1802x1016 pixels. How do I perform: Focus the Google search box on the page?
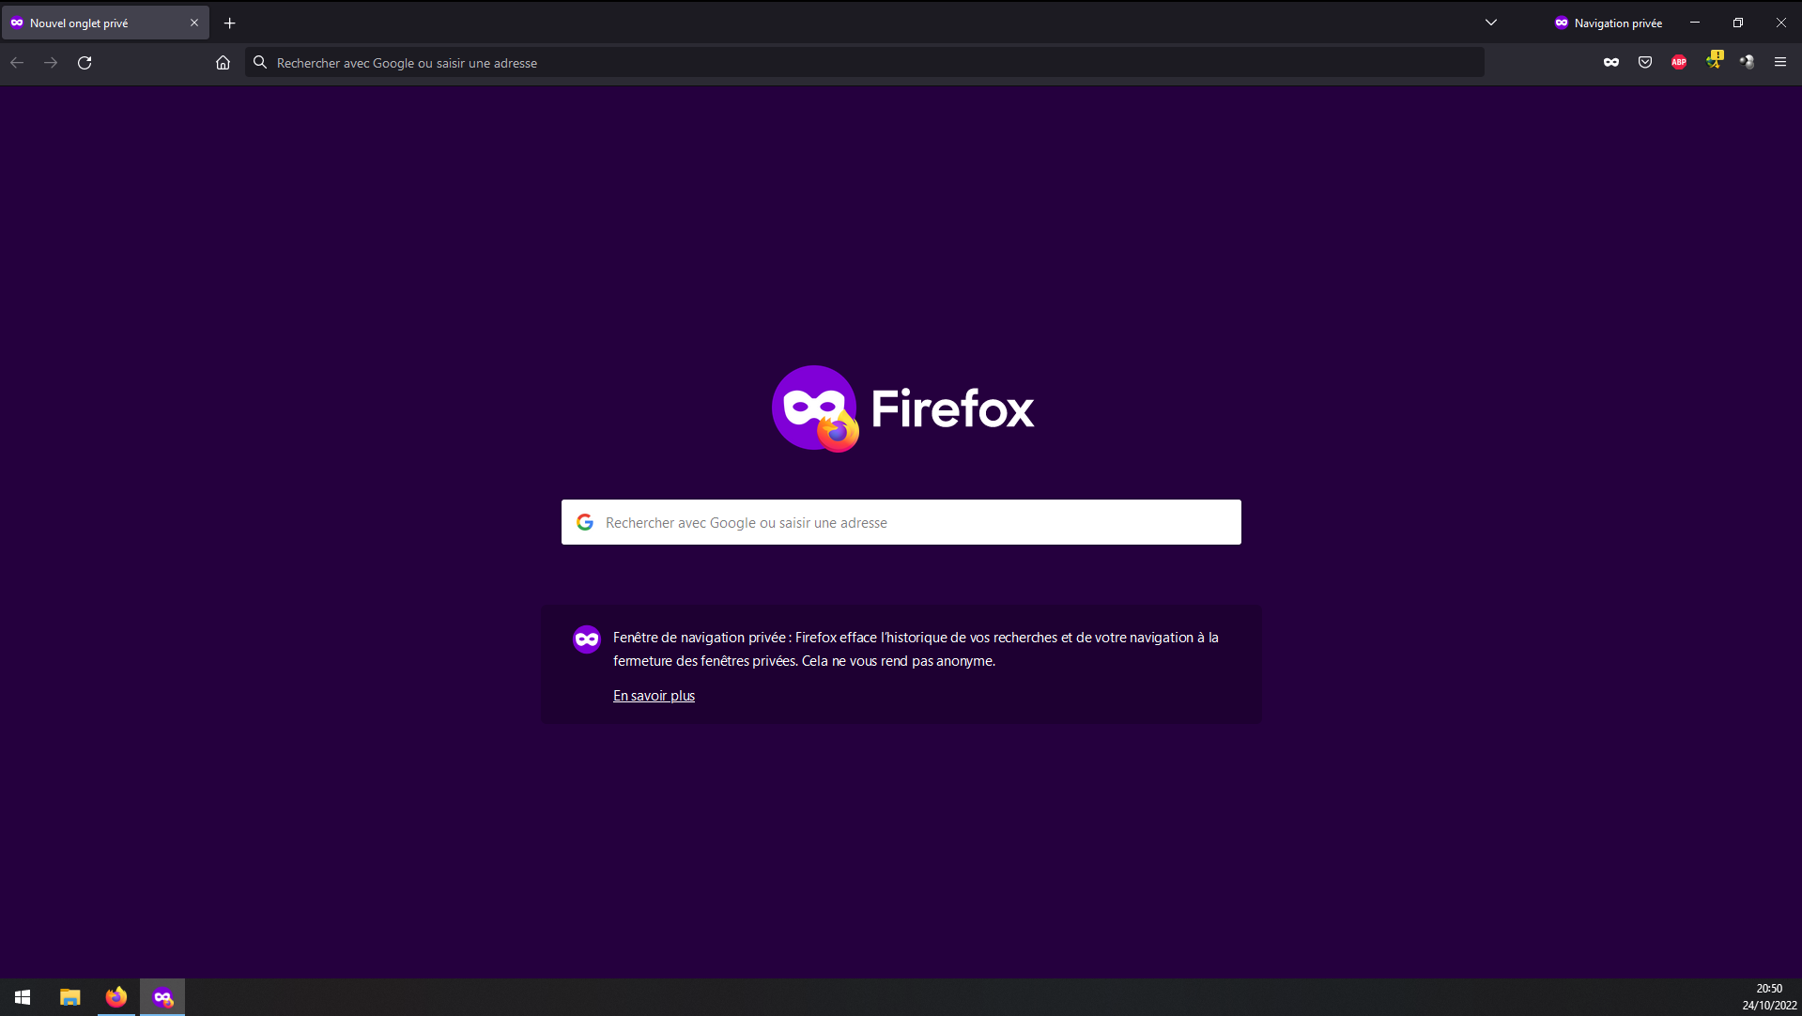901,522
